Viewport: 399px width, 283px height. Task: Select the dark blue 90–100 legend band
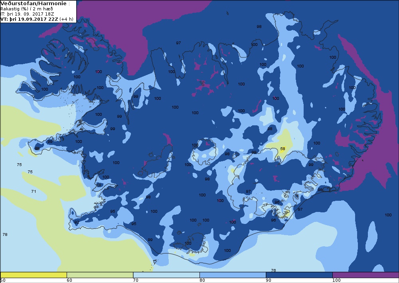[x=299, y=275]
